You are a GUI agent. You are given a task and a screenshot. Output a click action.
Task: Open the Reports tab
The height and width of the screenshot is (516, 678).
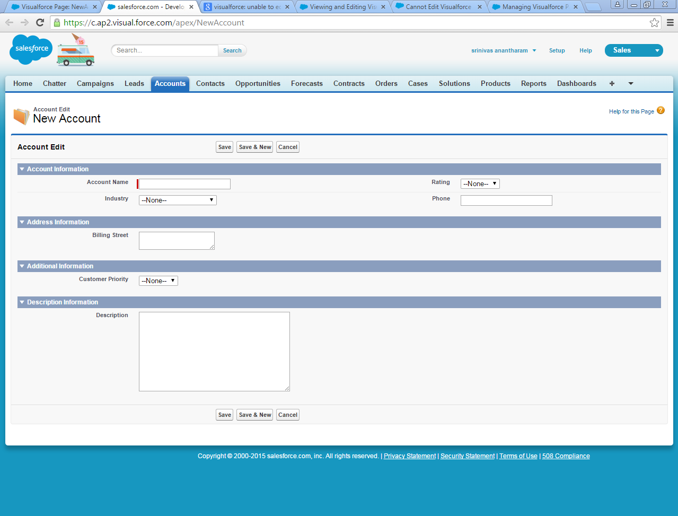point(534,84)
